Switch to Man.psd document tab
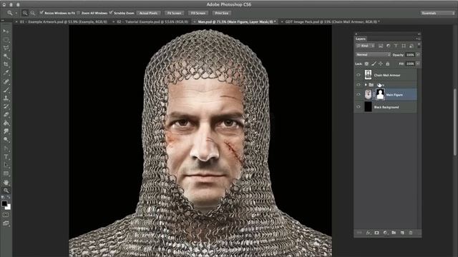 tap(235, 21)
